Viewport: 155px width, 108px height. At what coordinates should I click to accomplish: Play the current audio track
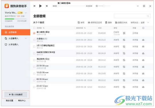tap(40, 6)
